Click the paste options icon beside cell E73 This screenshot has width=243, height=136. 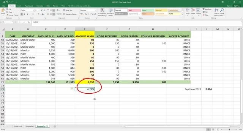click(72, 89)
